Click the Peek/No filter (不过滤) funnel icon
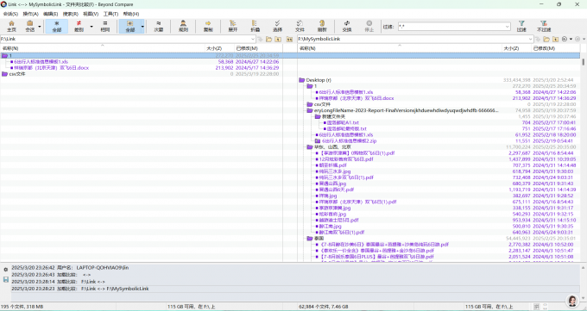Image resolution: width=587 pixels, height=311 pixels. pos(544,26)
